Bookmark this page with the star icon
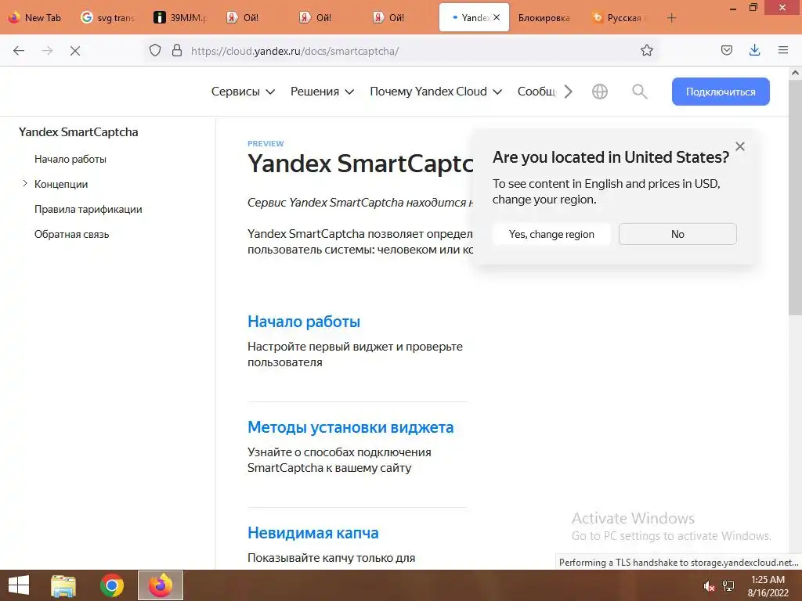 pos(646,50)
